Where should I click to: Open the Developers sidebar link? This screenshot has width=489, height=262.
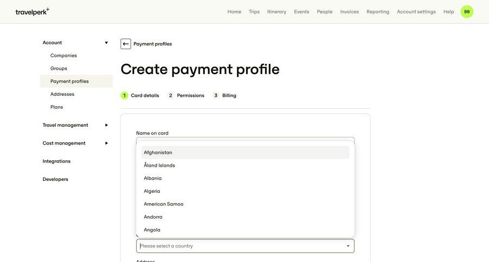tap(55, 179)
